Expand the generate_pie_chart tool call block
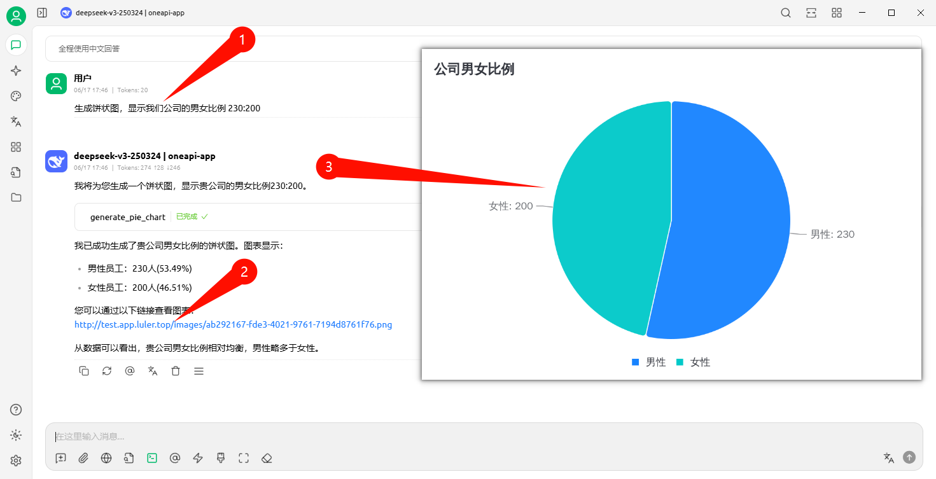936x479 pixels. [248, 217]
